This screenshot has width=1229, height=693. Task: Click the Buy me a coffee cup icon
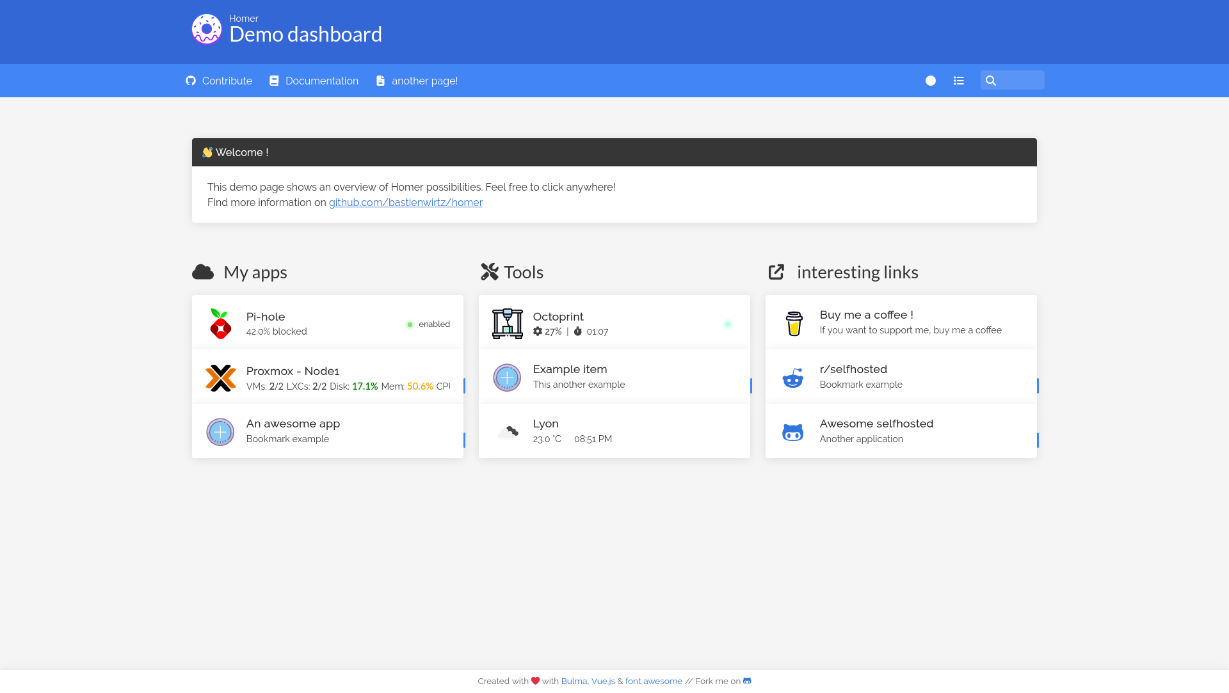pos(794,324)
